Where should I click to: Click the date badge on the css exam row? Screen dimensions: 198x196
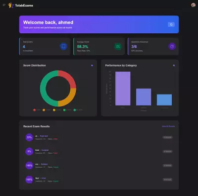point(167,166)
